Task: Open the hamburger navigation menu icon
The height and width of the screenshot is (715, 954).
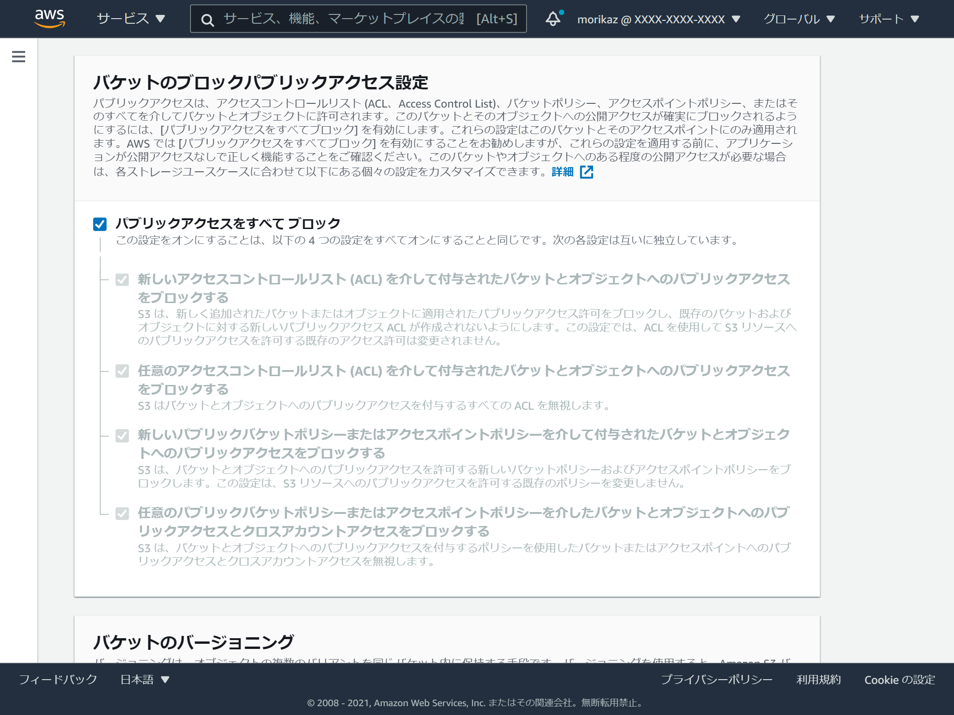Action: 18,56
